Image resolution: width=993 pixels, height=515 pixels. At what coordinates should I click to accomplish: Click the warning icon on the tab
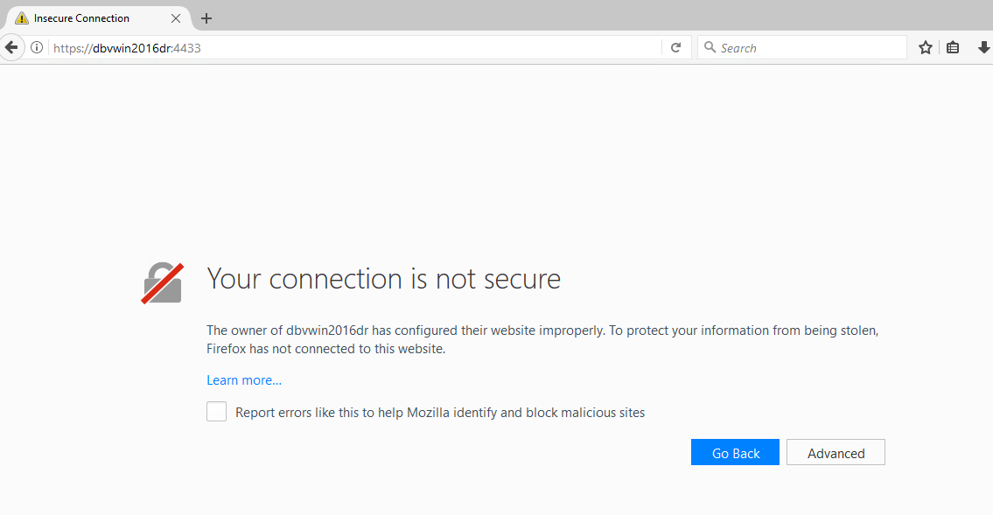22,18
